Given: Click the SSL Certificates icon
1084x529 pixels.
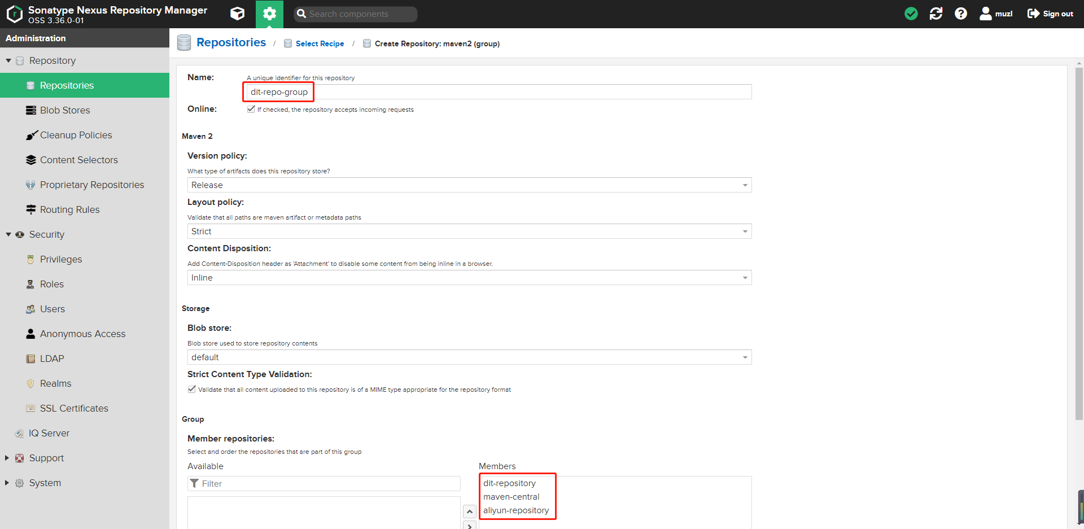Looking at the screenshot, I should click(x=30, y=408).
